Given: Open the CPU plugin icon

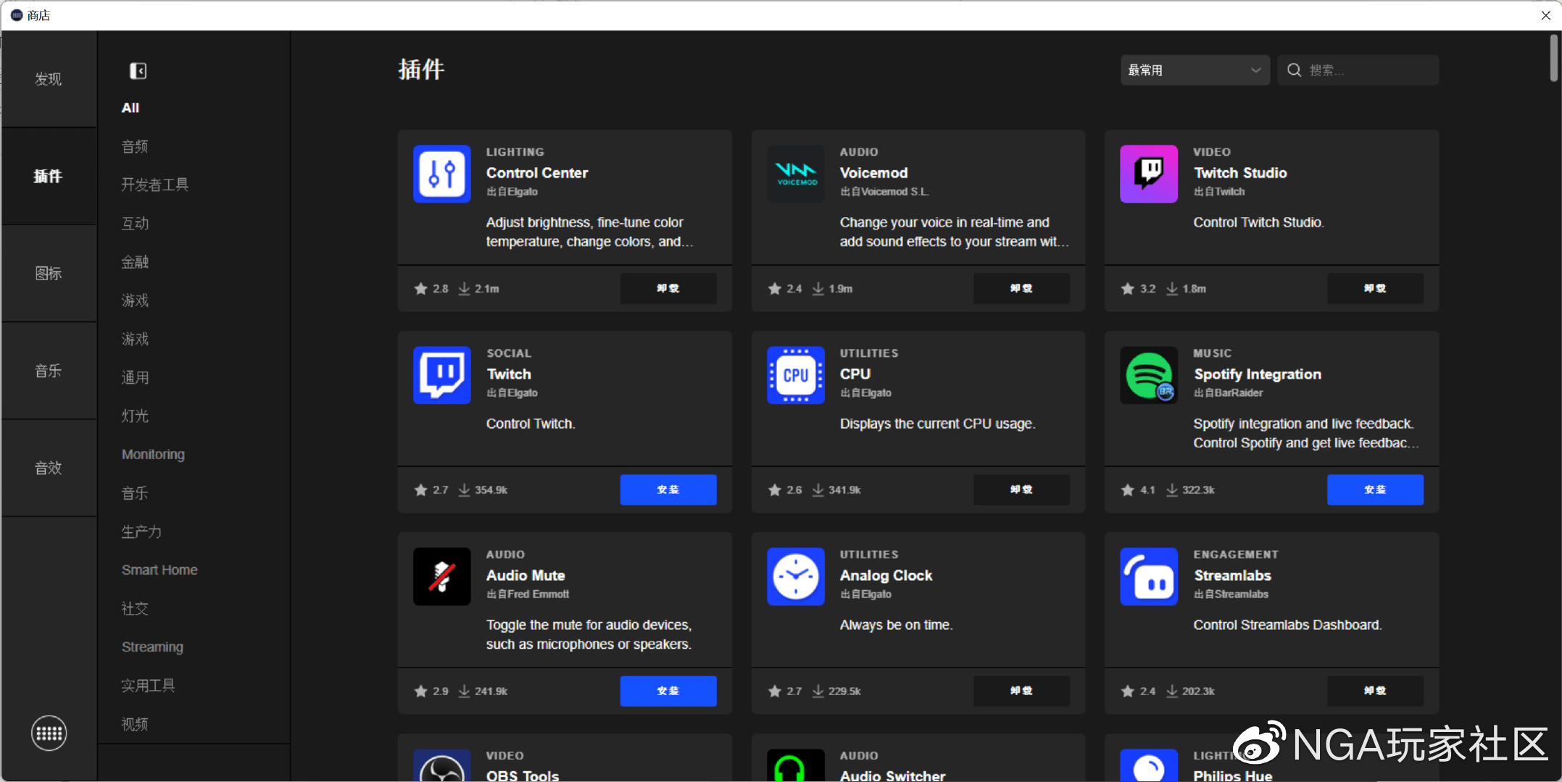Looking at the screenshot, I should click(x=796, y=375).
